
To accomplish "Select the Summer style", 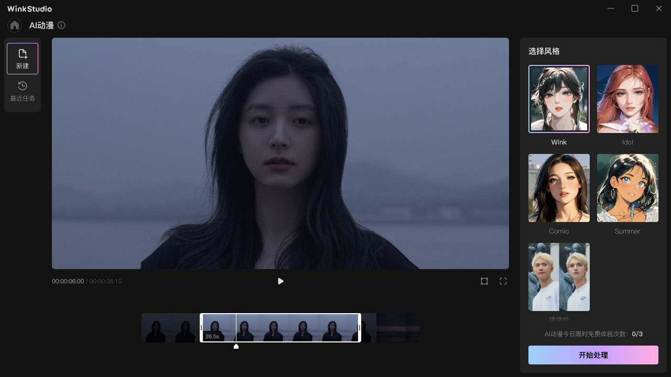I will (627, 188).
